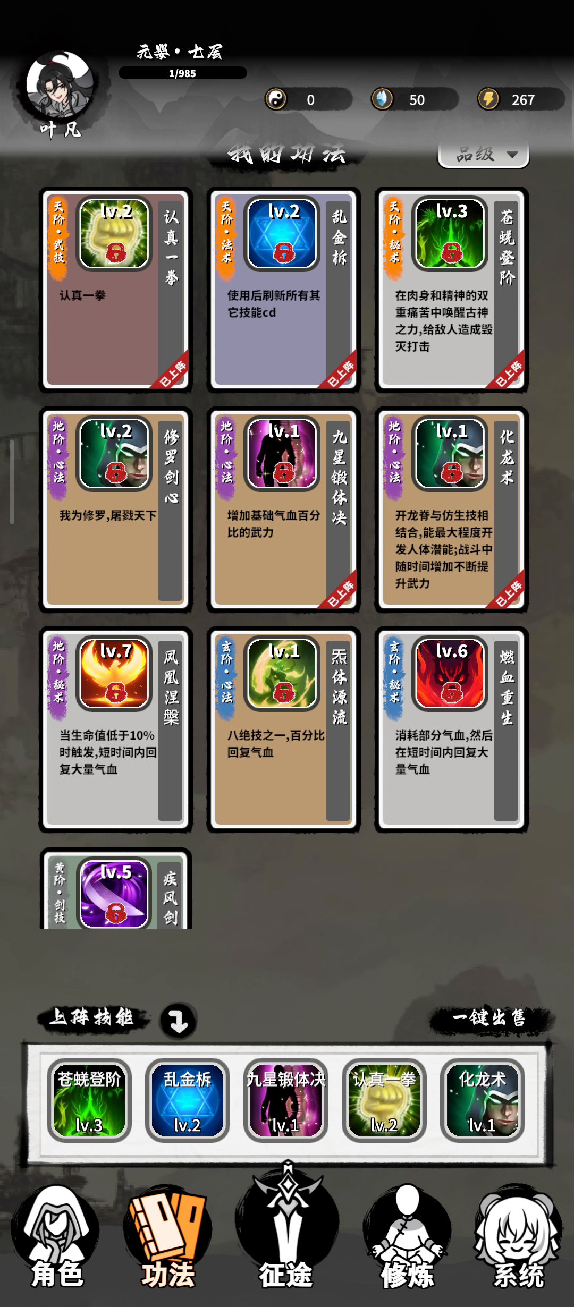574x1307 pixels.
Task: Tap the 疾风剑 purple sword skill icon
Action: pyautogui.click(x=114, y=894)
